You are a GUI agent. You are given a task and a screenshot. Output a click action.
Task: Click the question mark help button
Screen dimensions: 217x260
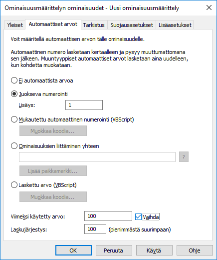pos(184,156)
